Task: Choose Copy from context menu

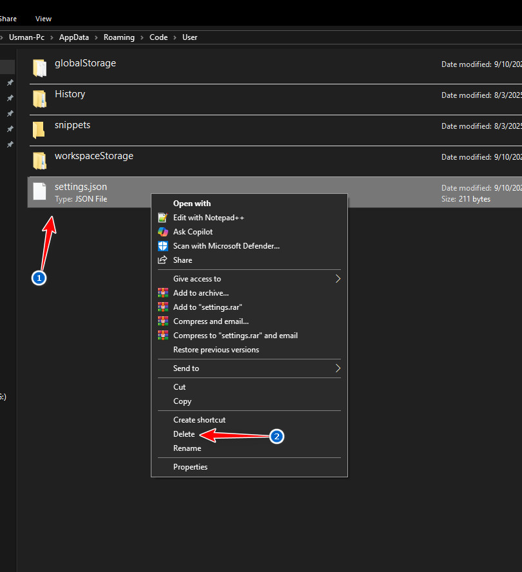Action: 182,401
